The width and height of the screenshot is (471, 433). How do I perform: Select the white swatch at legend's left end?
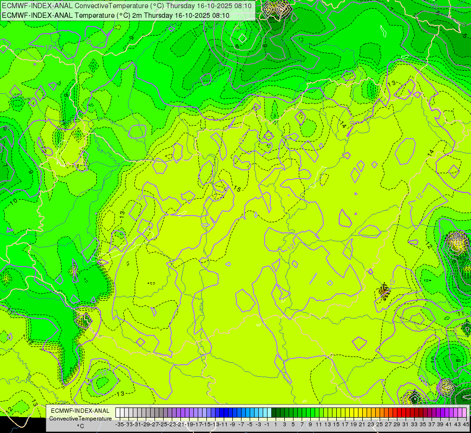pos(118,413)
